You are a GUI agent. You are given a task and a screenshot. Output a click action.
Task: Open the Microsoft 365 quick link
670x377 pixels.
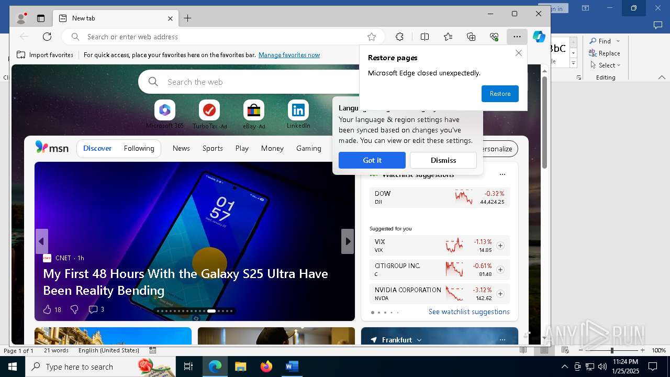click(165, 114)
